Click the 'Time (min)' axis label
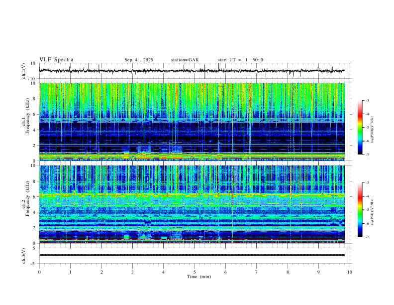This screenshot has width=394, height=305. (x=199, y=277)
